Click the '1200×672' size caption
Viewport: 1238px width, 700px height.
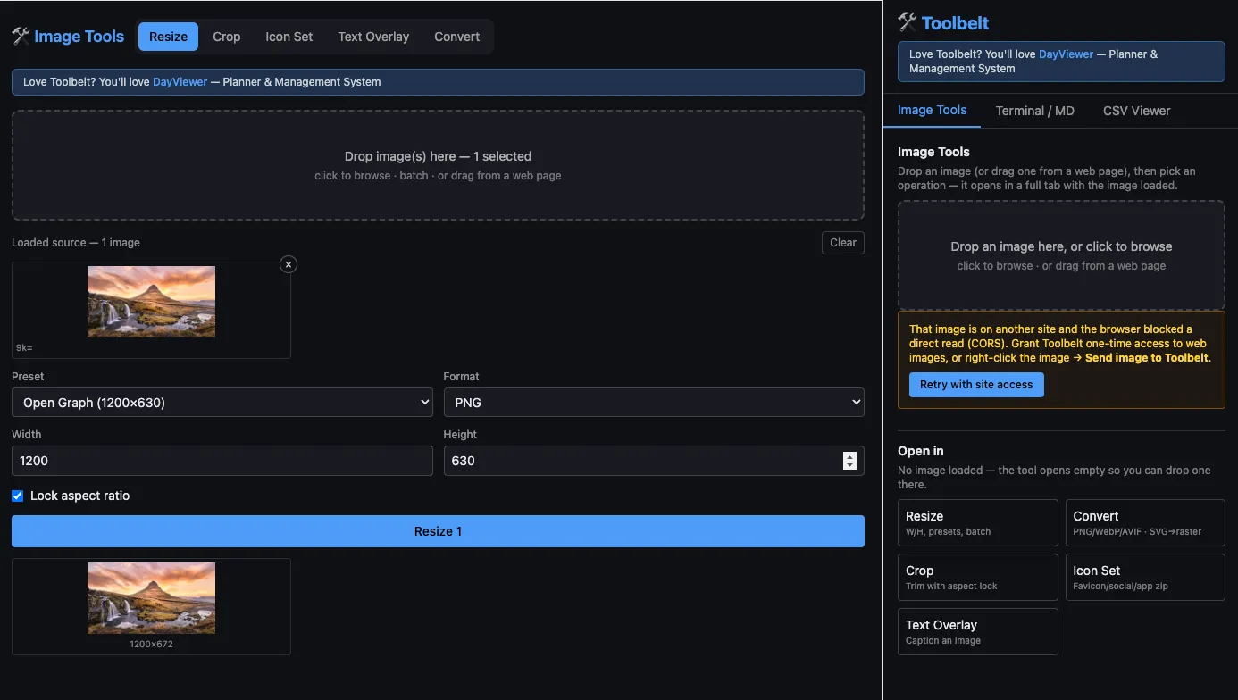[151, 644]
